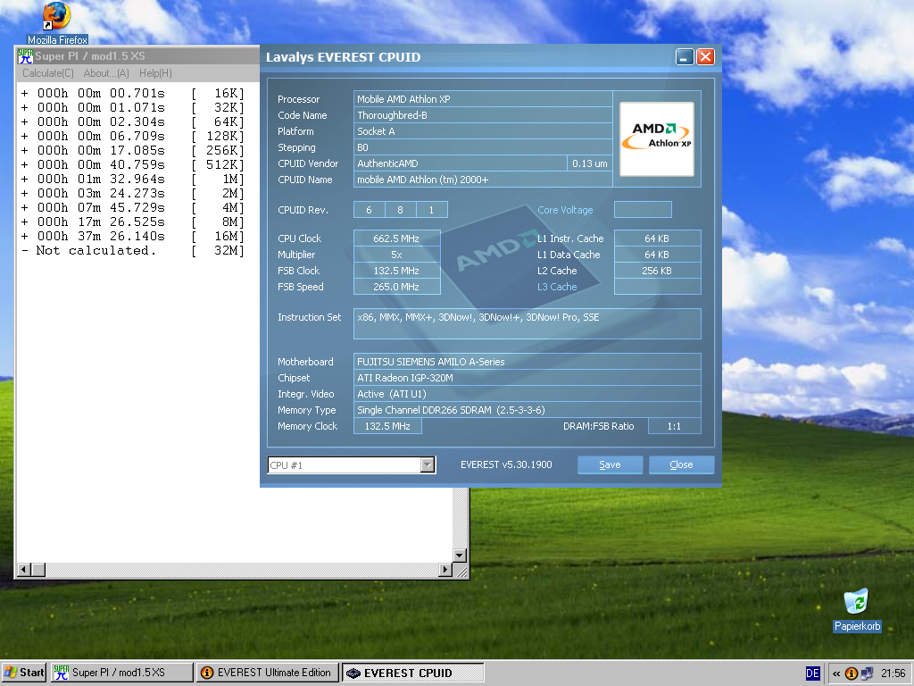Screen dimensions: 914x686
Task: Click the AMD Athlon XP logo
Action: coord(656,138)
